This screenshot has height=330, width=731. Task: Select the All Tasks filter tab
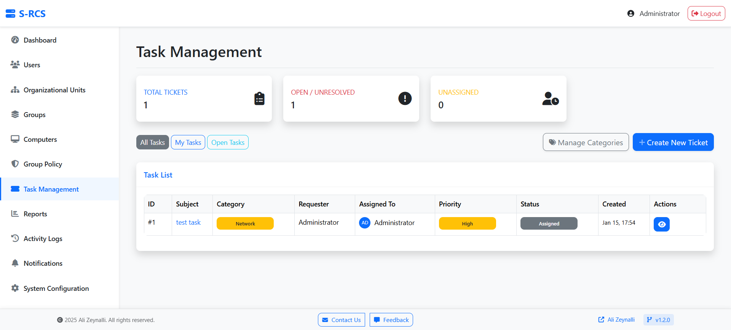tap(152, 142)
